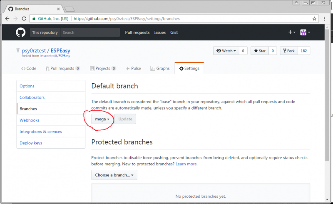Switch to the Code tab

click(29, 68)
